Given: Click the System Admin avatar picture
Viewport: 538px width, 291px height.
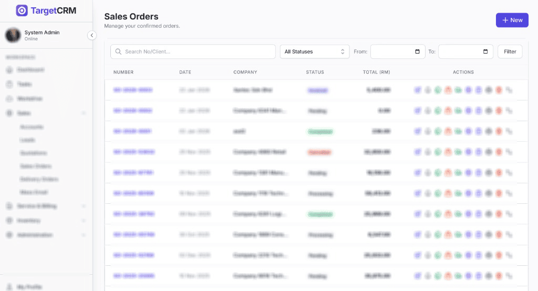Looking at the screenshot, I should coord(13,35).
